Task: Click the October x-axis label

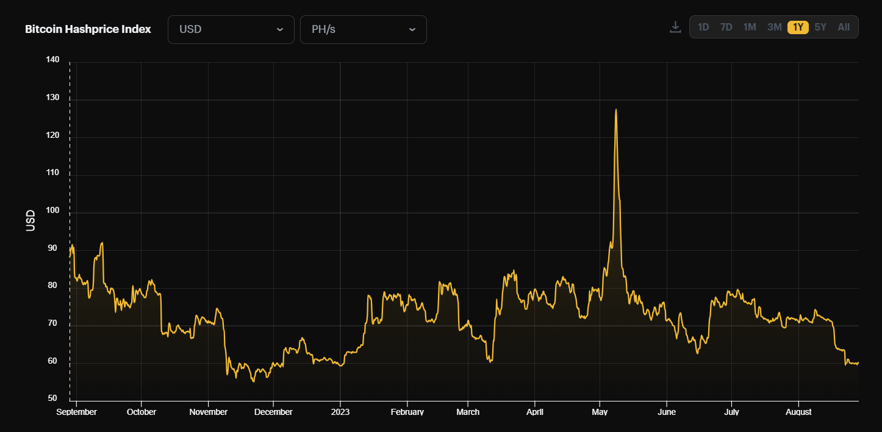Action: [141, 412]
